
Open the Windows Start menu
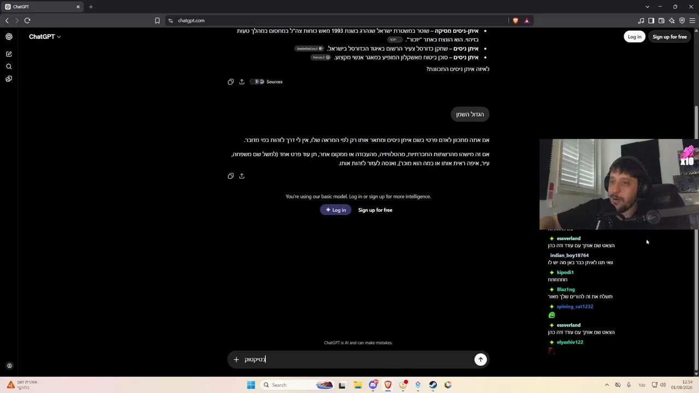251,385
